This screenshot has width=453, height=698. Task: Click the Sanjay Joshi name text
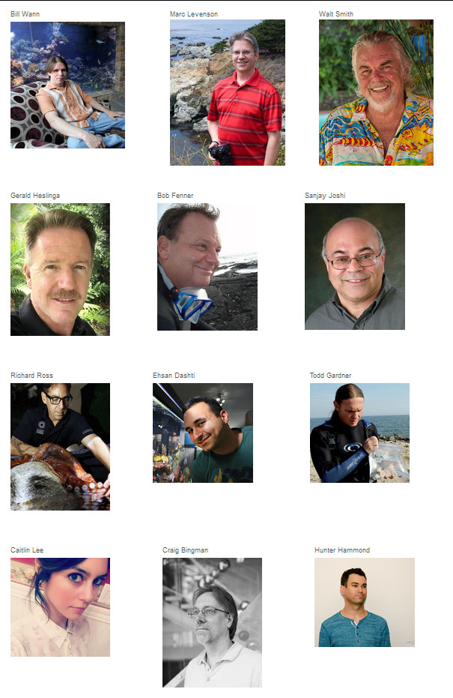click(x=325, y=196)
